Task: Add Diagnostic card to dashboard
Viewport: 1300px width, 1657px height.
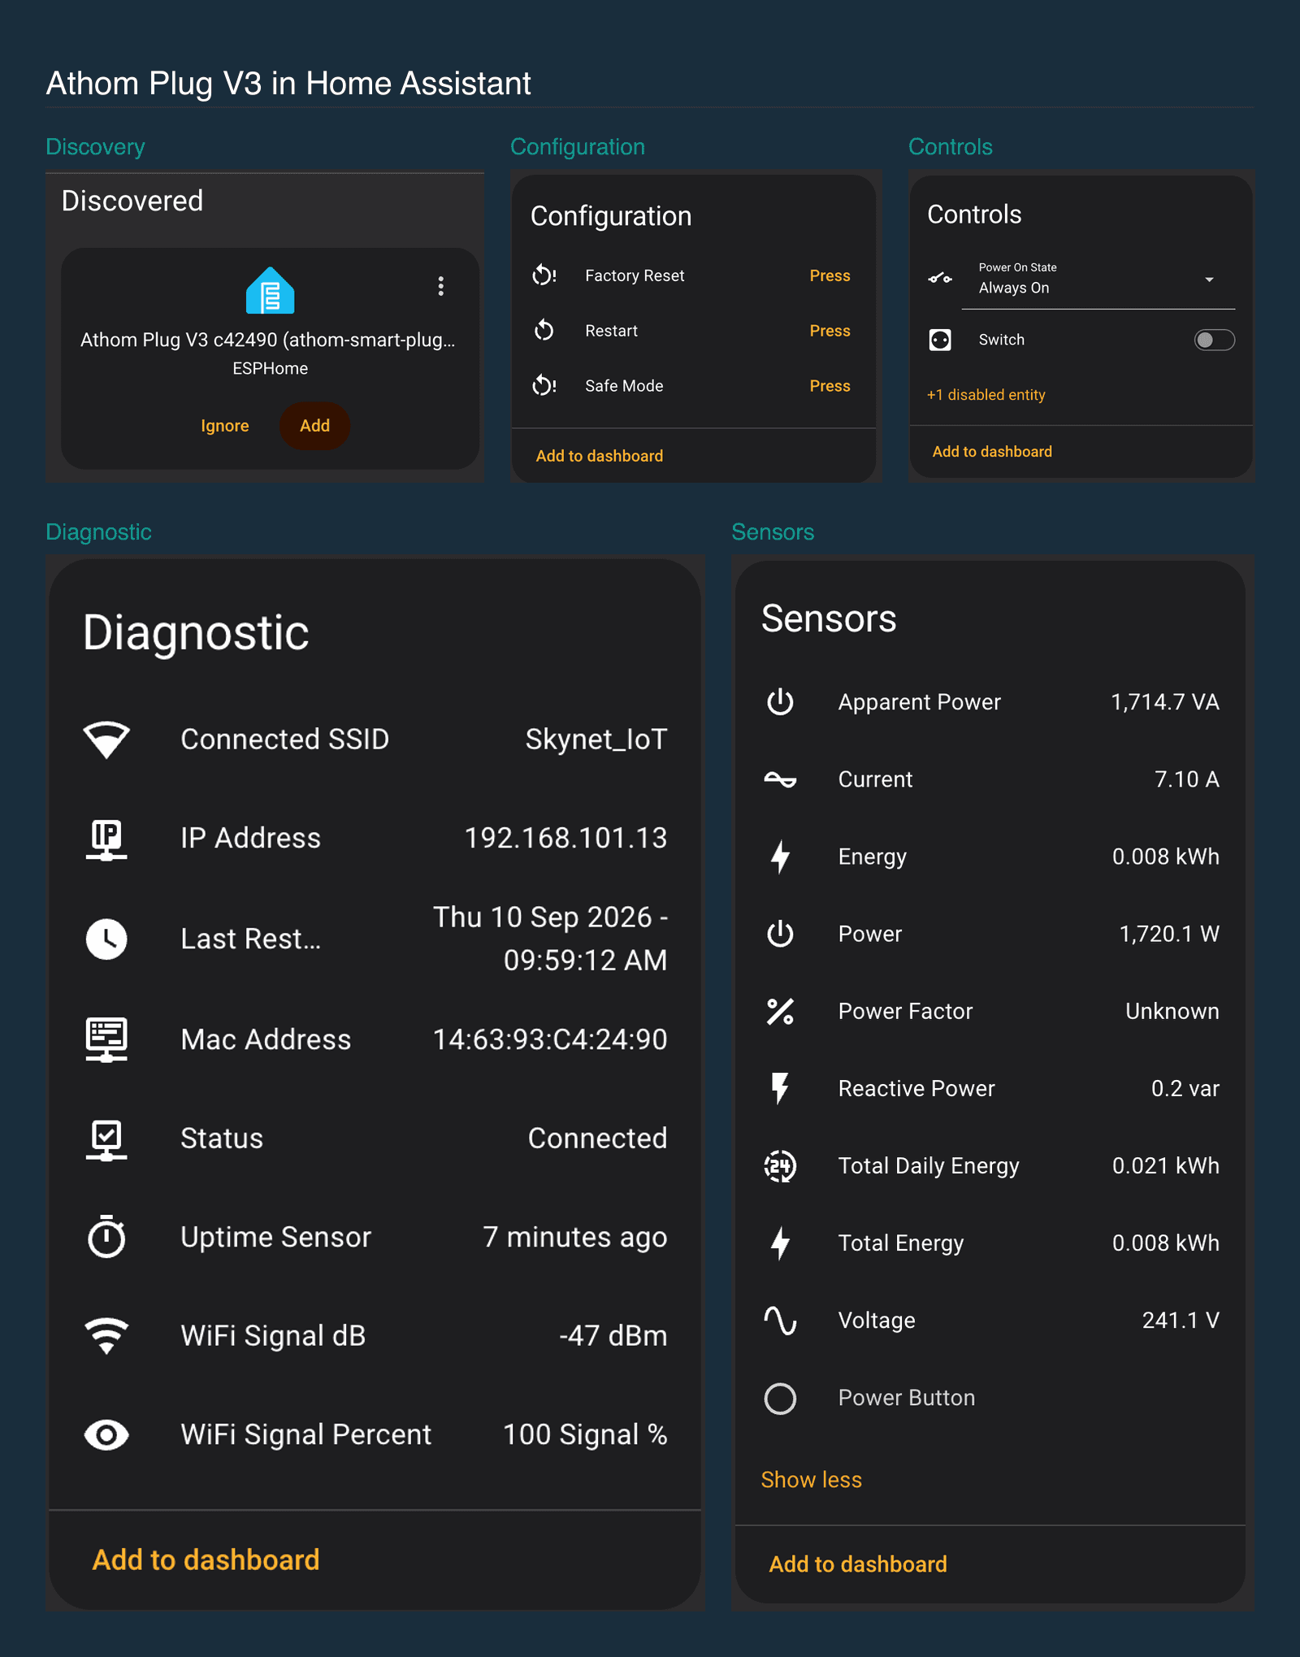Action: point(206,1559)
